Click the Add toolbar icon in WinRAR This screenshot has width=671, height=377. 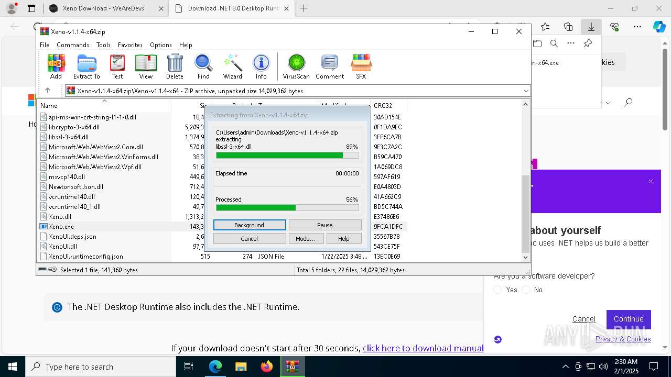pos(56,66)
